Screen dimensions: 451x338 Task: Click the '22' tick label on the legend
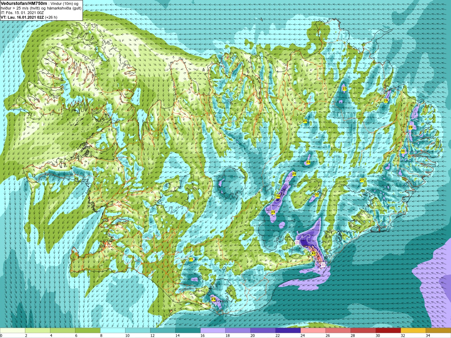click(x=277, y=336)
